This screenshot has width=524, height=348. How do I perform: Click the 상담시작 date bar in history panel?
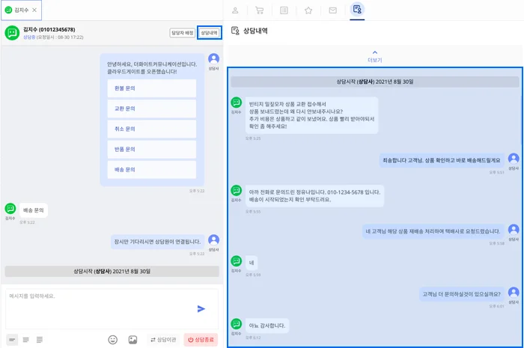pos(374,82)
